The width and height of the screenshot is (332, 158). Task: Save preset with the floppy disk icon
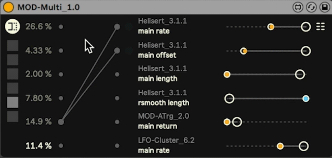pos(324,7)
